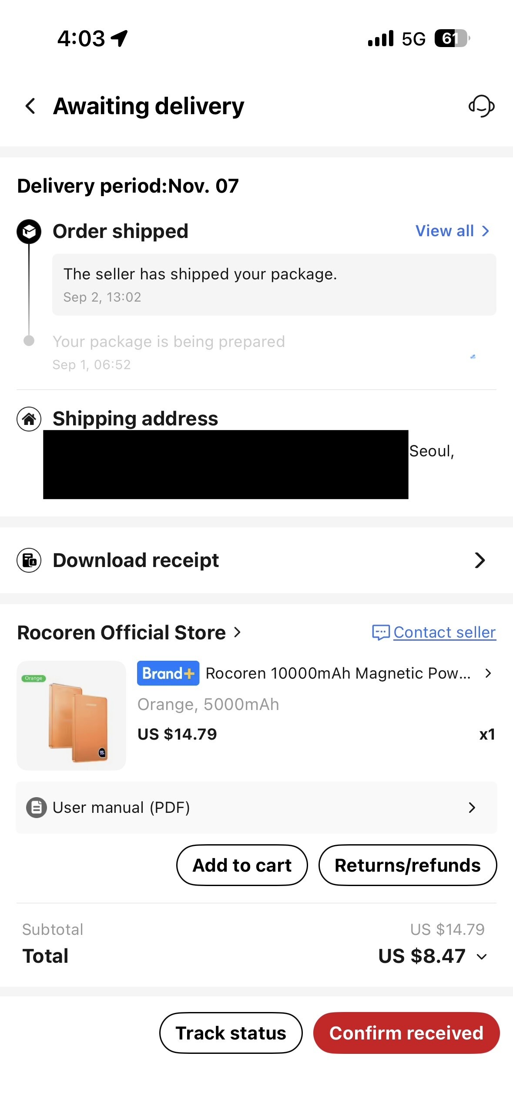Open Rocoren Official Store chevron
Screen dimensions: 513x1114
pos(237,632)
